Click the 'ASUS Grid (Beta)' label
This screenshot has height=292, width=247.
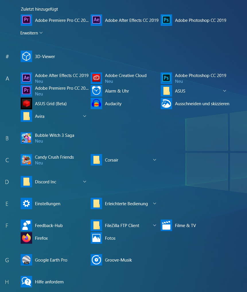click(x=51, y=103)
